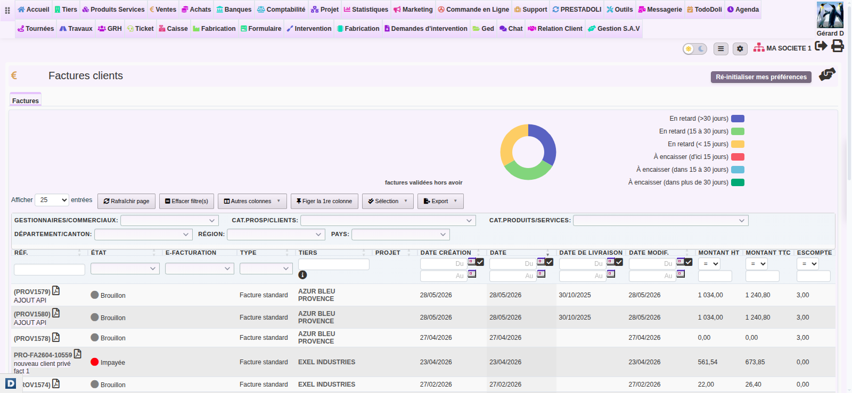
Task: Click the euro icon beside Factures clients
Action: [x=14, y=76]
